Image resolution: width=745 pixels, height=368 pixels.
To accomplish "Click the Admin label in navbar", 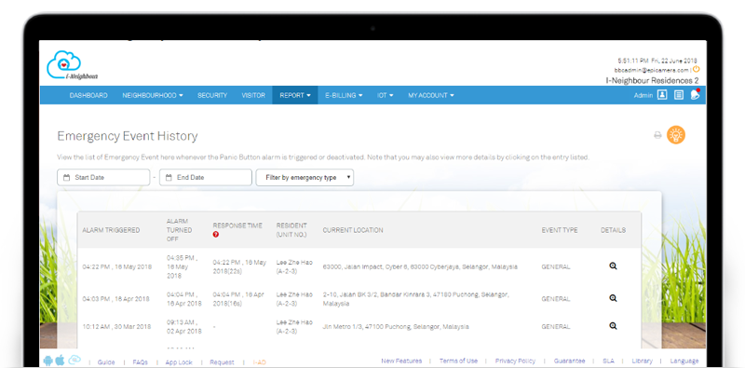I will point(643,95).
